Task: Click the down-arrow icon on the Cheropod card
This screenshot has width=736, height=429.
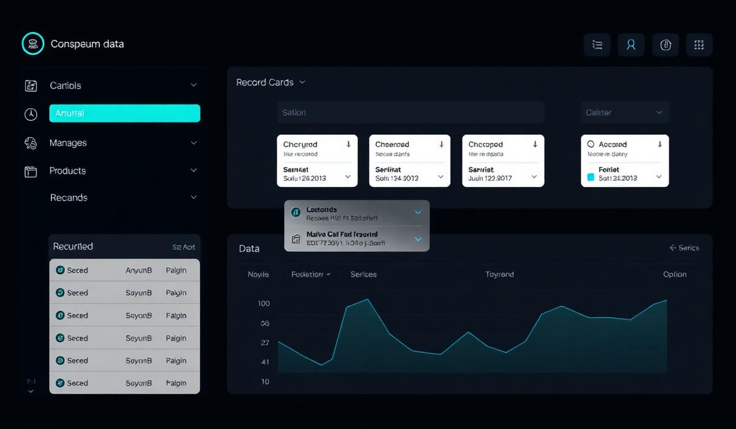Action: pos(535,144)
